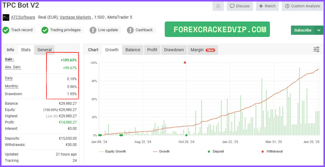
Task: Select the Balance chart tab
Action: pyautogui.click(x=133, y=50)
